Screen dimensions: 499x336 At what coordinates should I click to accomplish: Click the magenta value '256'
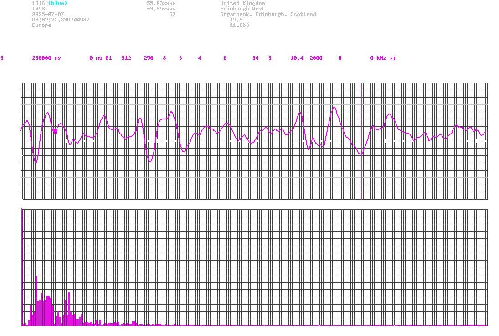148,58
